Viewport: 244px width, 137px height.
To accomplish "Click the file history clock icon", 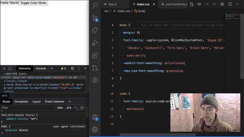I will [222, 4].
